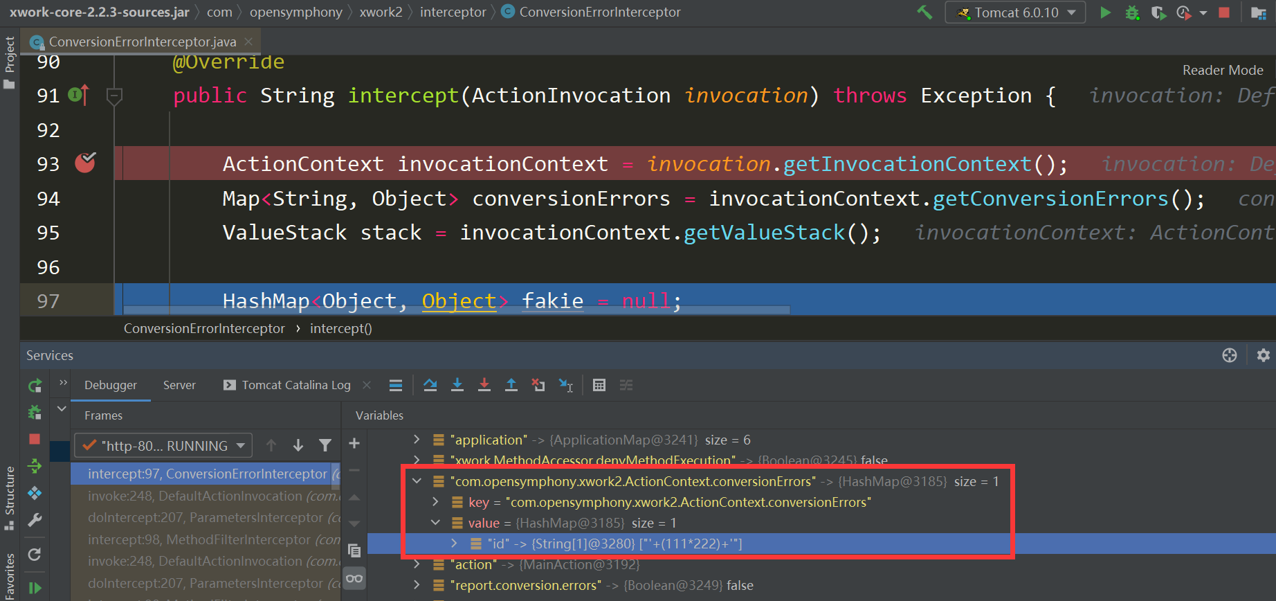This screenshot has width=1276, height=601.
Task: Expand the key variable node
Action: [435, 501]
